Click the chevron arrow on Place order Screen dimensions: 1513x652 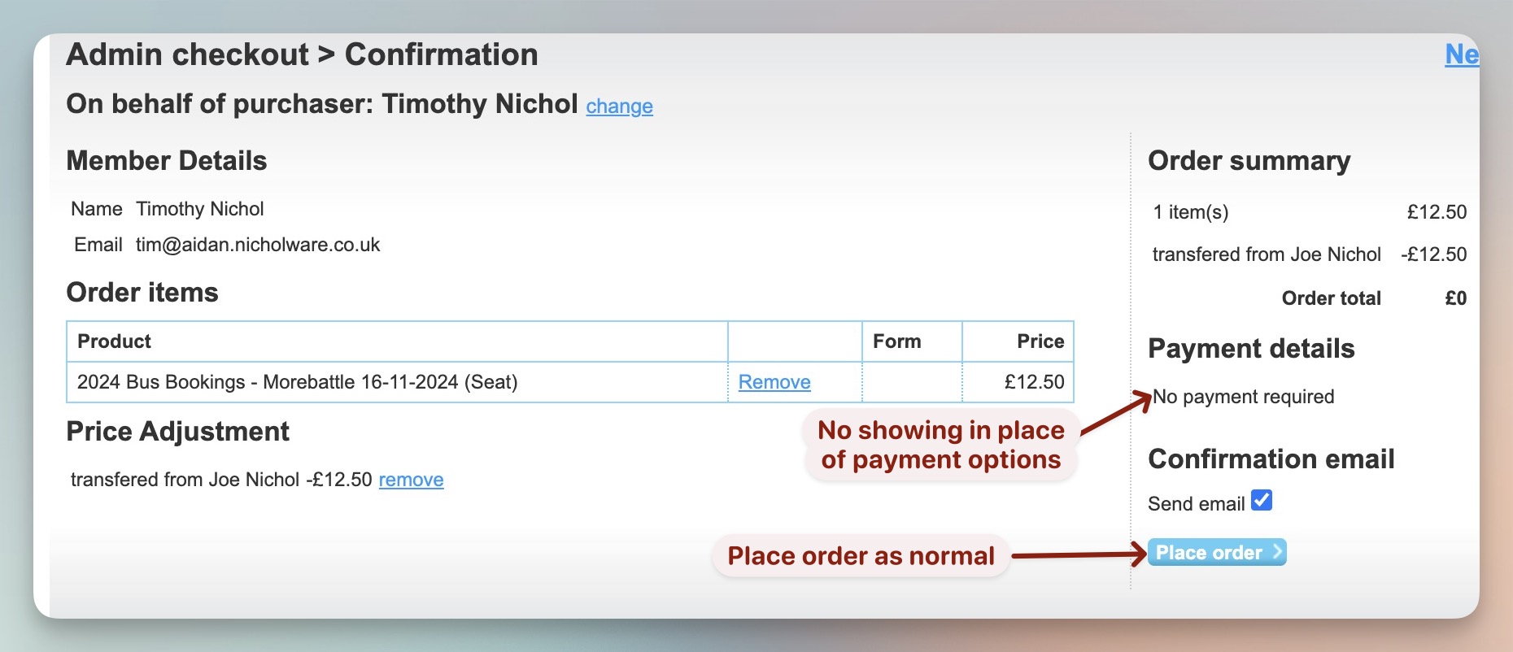1276,552
